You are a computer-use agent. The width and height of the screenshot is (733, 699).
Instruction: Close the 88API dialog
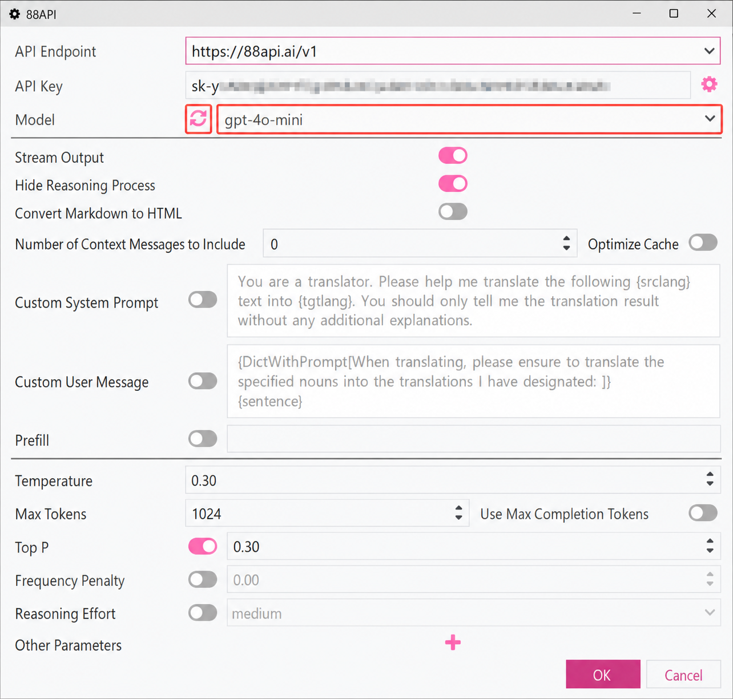pos(711,13)
